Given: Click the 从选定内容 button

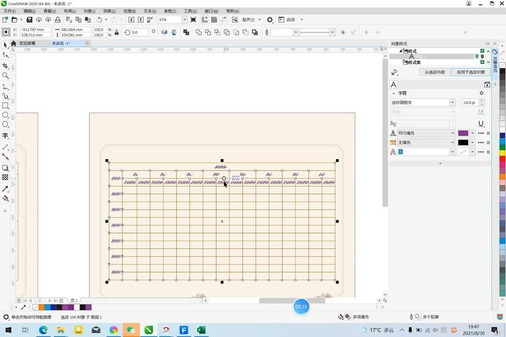Looking at the screenshot, I should 434,72.
